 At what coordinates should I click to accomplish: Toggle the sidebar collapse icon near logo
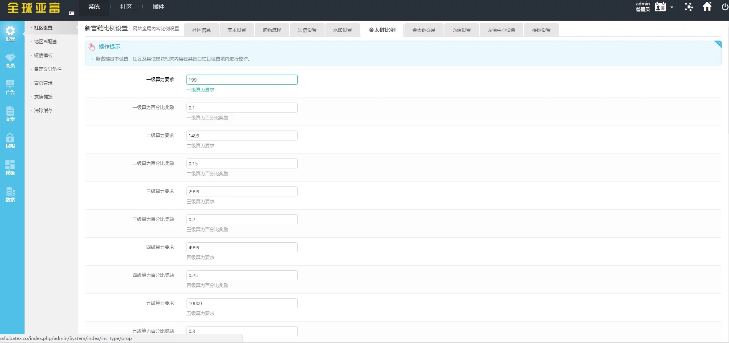click(71, 13)
